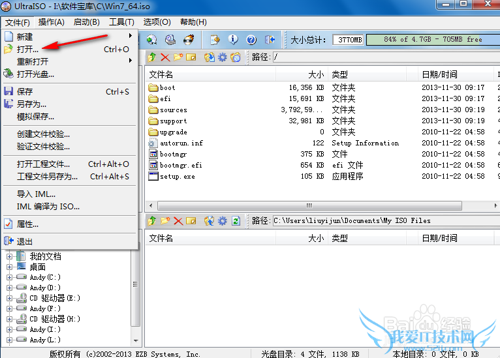Choose 创建文件校验... menu entry
500x358 pixels.
pos(69,134)
